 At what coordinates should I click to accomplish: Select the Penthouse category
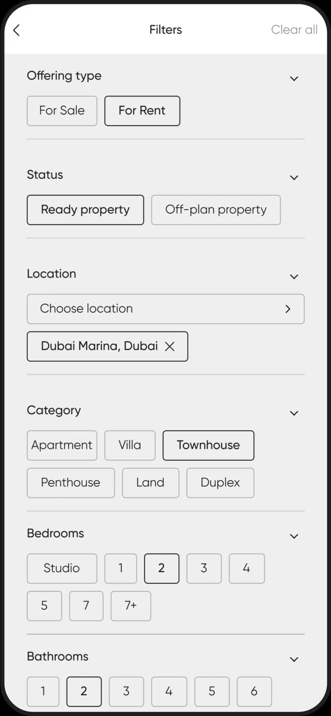[x=71, y=483]
